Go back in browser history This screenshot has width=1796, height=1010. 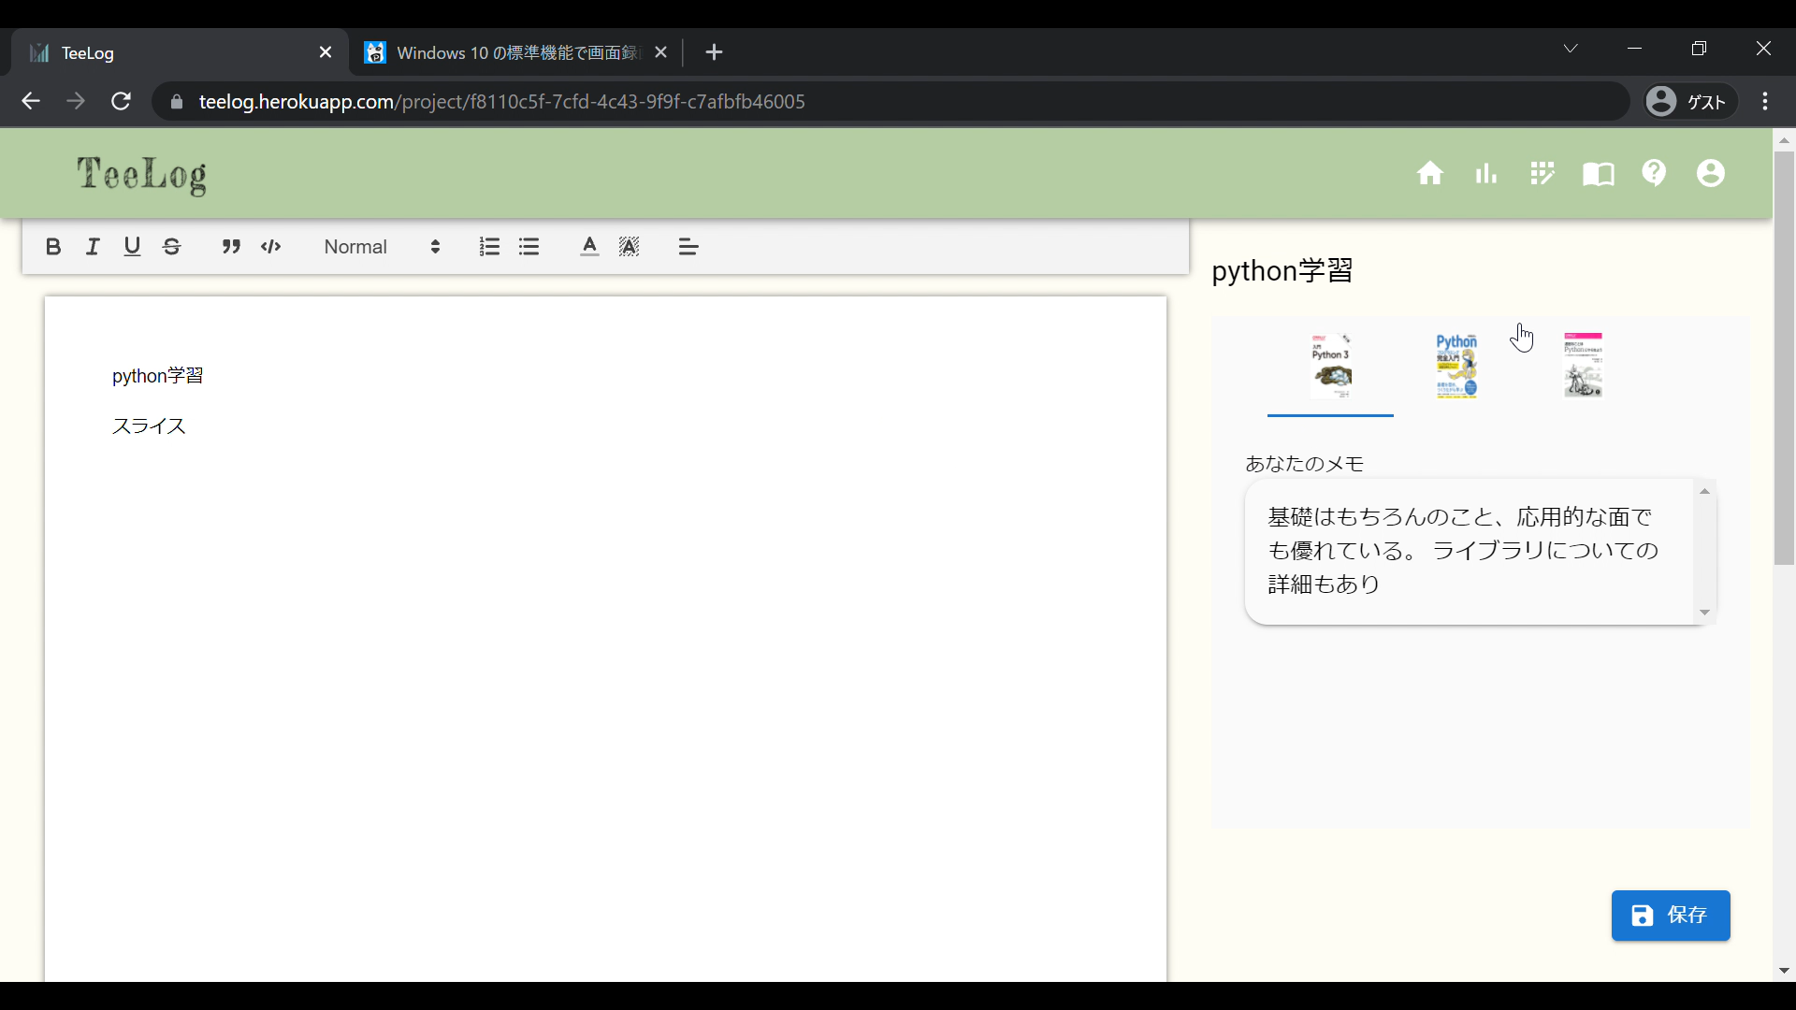coord(31,101)
